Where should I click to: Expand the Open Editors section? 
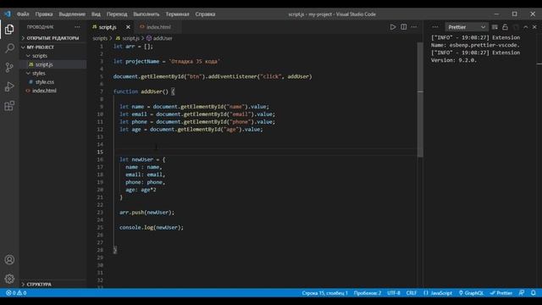(53, 38)
